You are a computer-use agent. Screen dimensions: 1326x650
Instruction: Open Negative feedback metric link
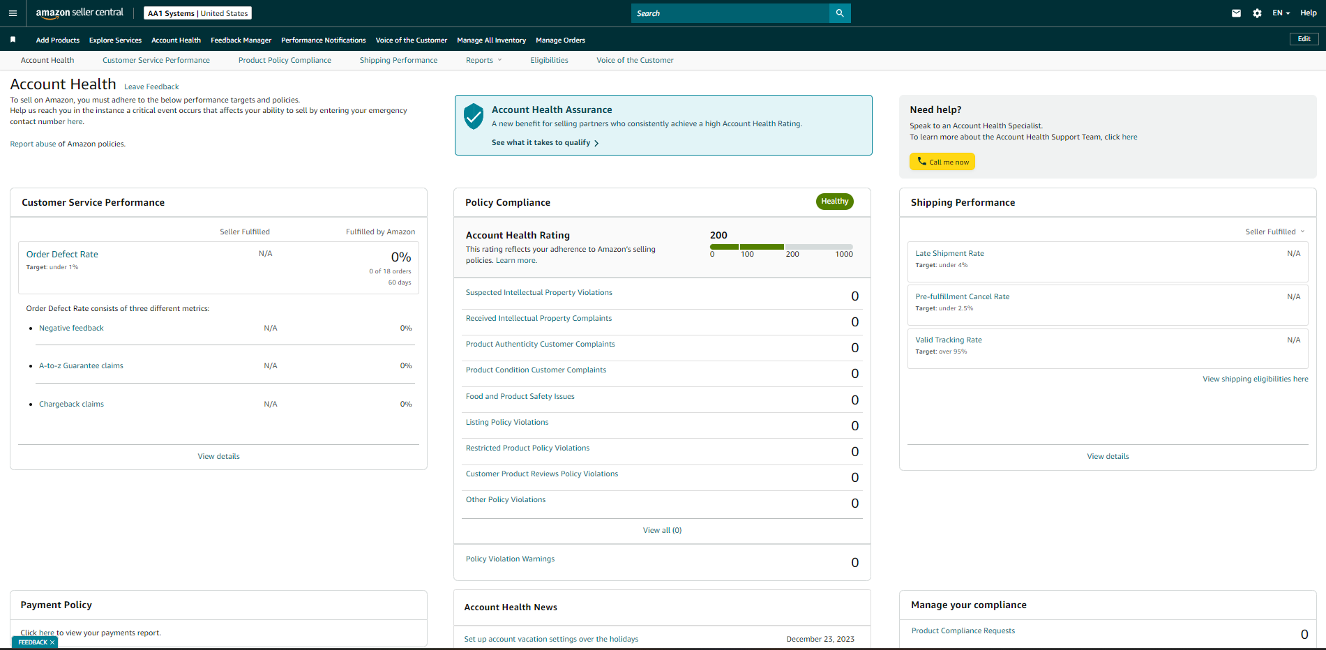click(71, 328)
